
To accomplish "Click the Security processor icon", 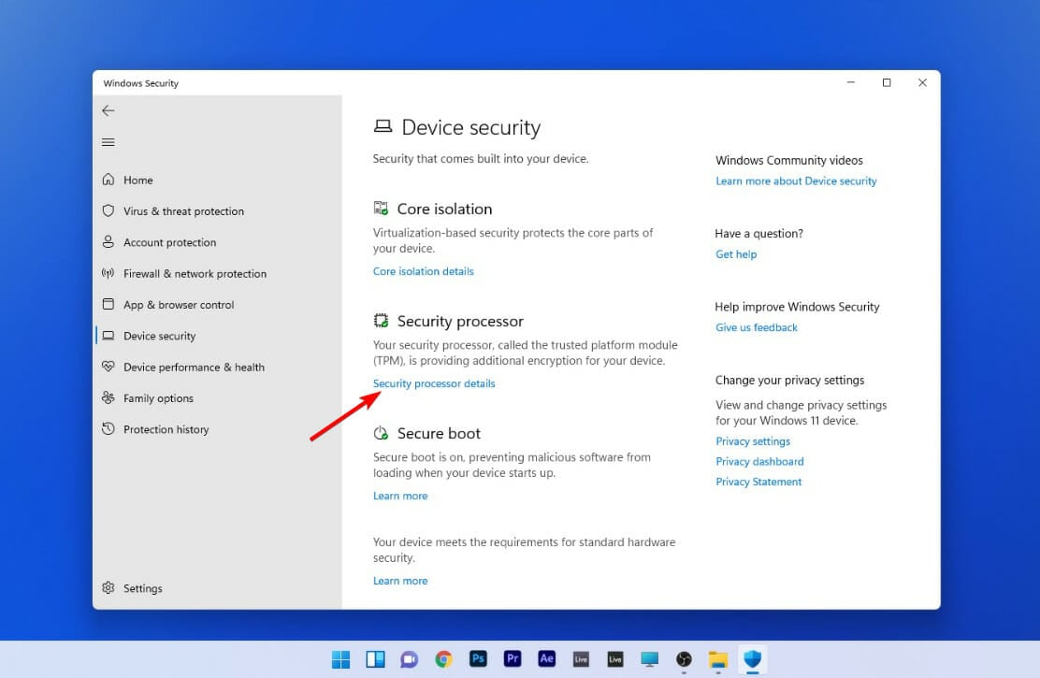I will [x=382, y=320].
